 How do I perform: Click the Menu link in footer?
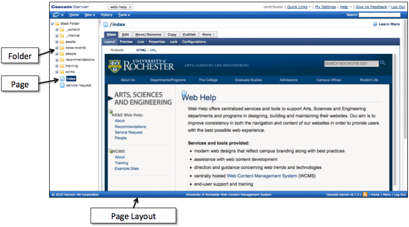coord(387,195)
